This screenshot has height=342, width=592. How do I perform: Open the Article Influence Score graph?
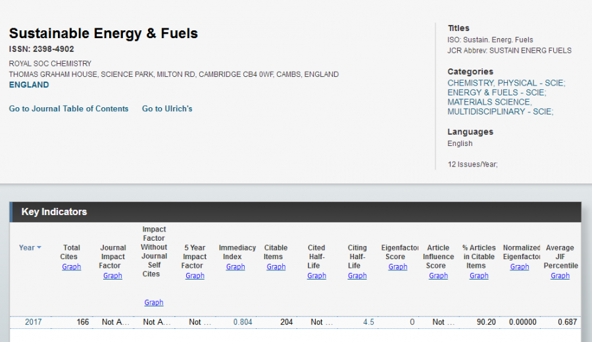[439, 276]
